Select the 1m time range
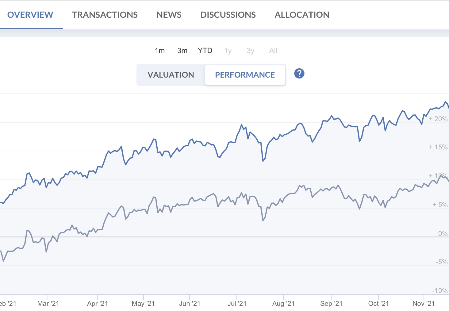 (x=160, y=51)
